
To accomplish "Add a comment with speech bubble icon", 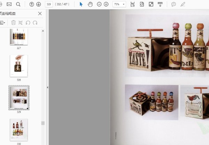I will click(x=173, y=4).
